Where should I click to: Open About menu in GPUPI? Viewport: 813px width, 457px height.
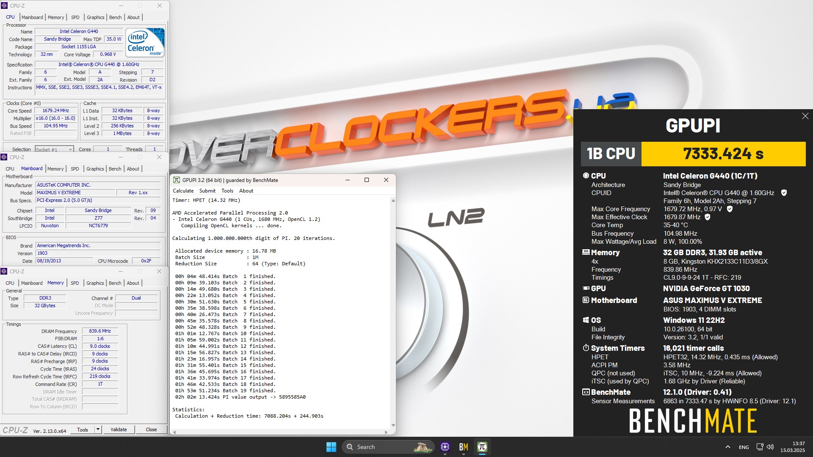[x=246, y=191]
